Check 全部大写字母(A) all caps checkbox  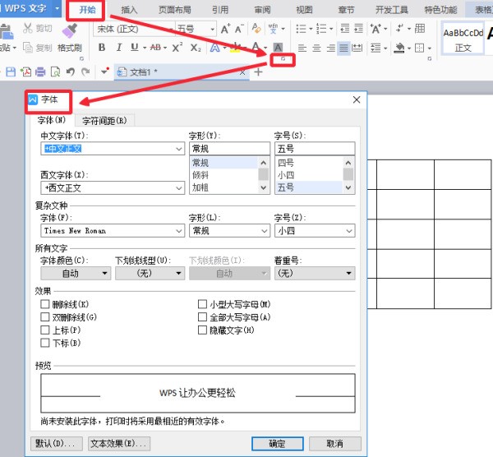coord(202,317)
